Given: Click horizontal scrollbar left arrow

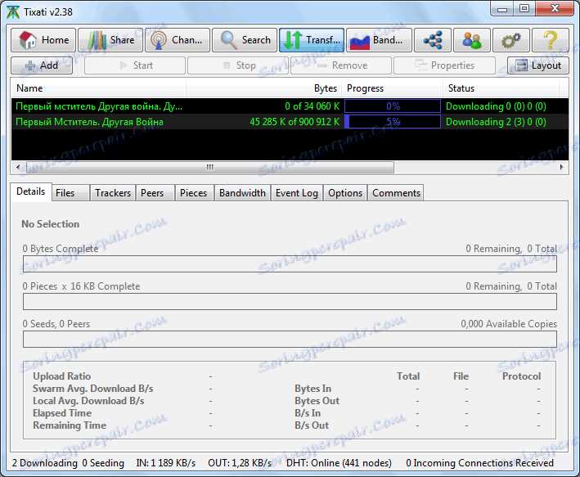Looking at the screenshot, I should [x=18, y=167].
